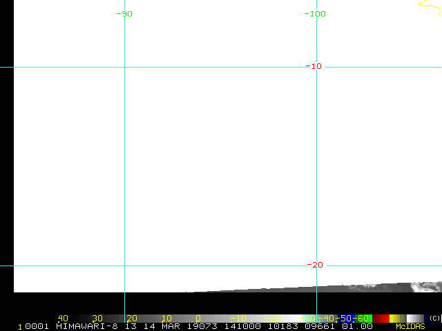Click the 141000 time stamp text

[x=242, y=326]
